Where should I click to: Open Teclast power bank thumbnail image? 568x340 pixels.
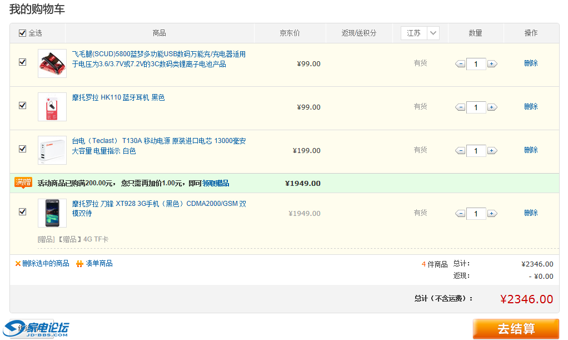pyautogui.click(x=52, y=150)
